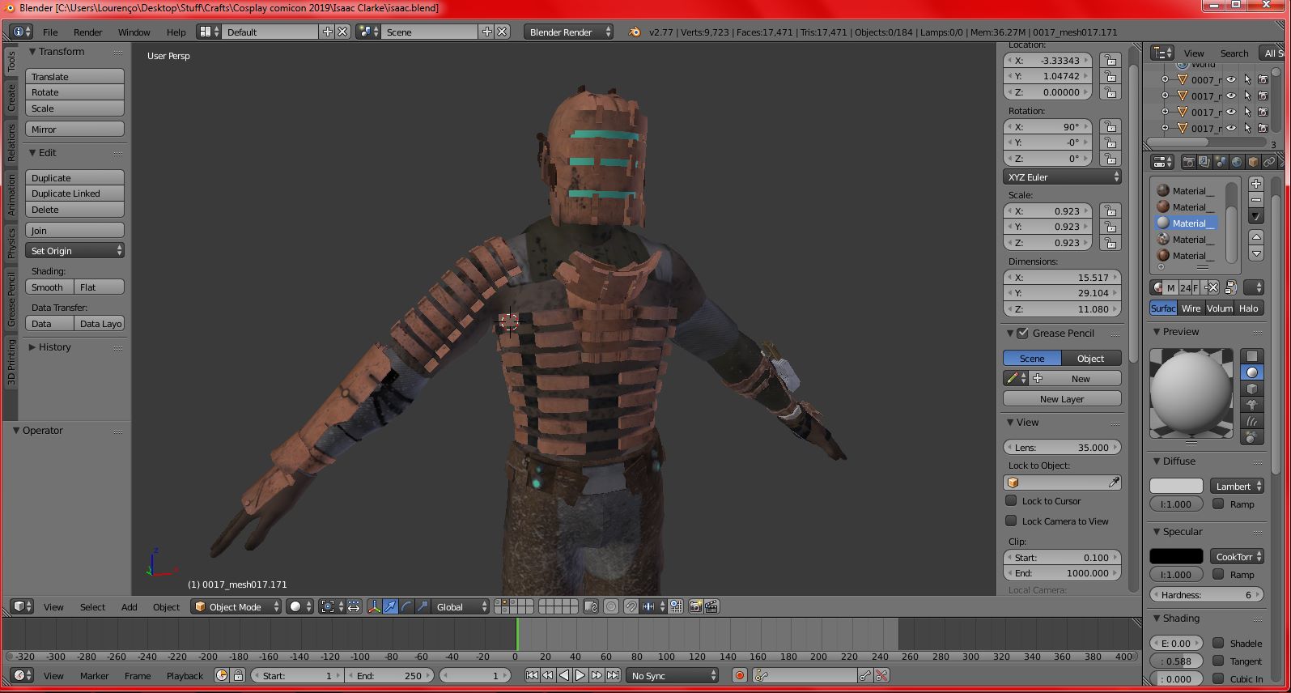Toggle the snap during transform magnet
The width and height of the screenshot is (1291, 693).
pos(631,606)
